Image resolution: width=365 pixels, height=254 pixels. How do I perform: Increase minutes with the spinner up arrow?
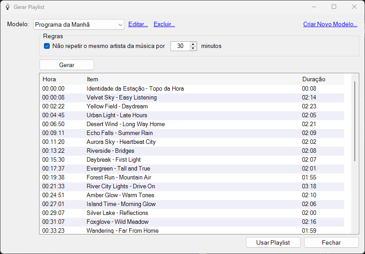tap(193, 44)
